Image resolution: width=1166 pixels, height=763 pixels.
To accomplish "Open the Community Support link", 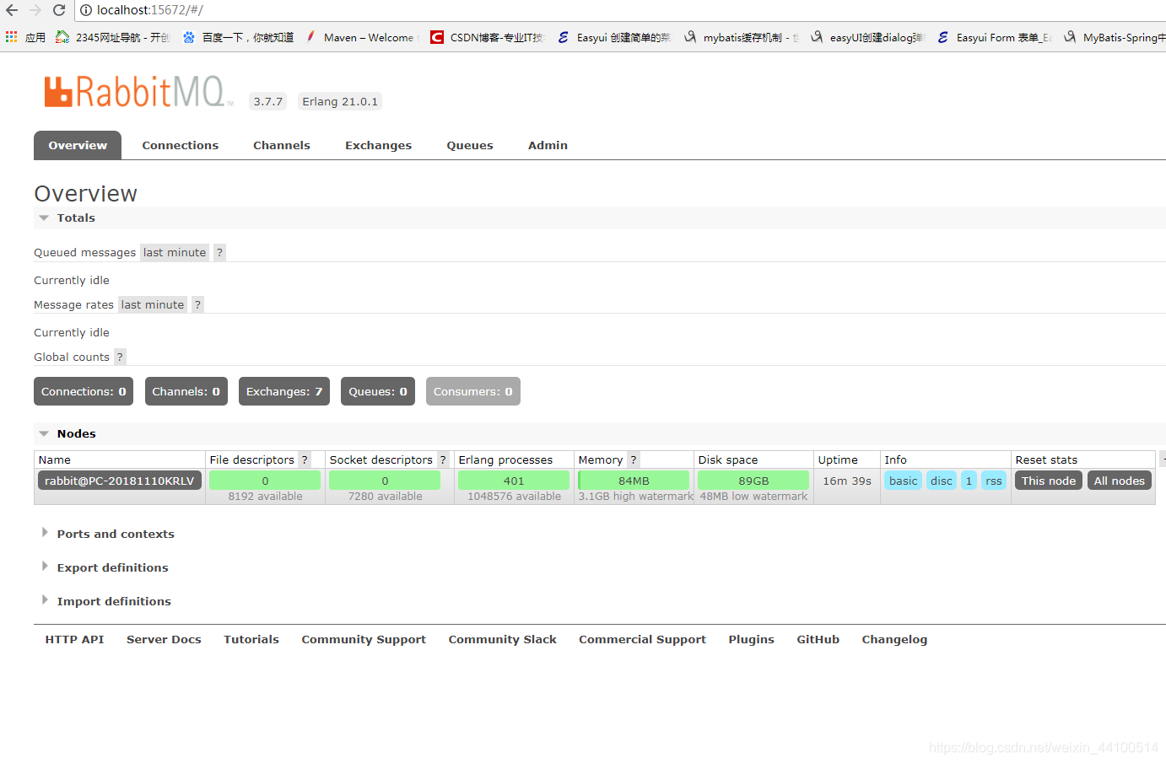I will click(364, 639).
